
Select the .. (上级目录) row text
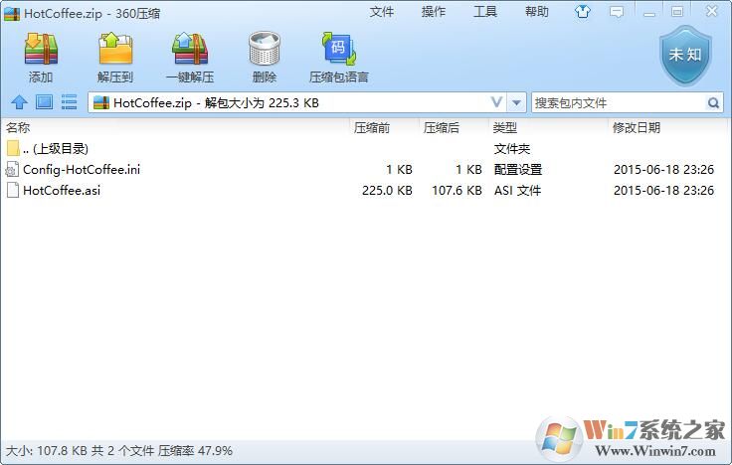56,149
